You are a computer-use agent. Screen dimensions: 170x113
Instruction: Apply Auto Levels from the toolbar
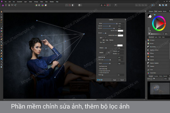pyautogui.click(x=36, y=5)
